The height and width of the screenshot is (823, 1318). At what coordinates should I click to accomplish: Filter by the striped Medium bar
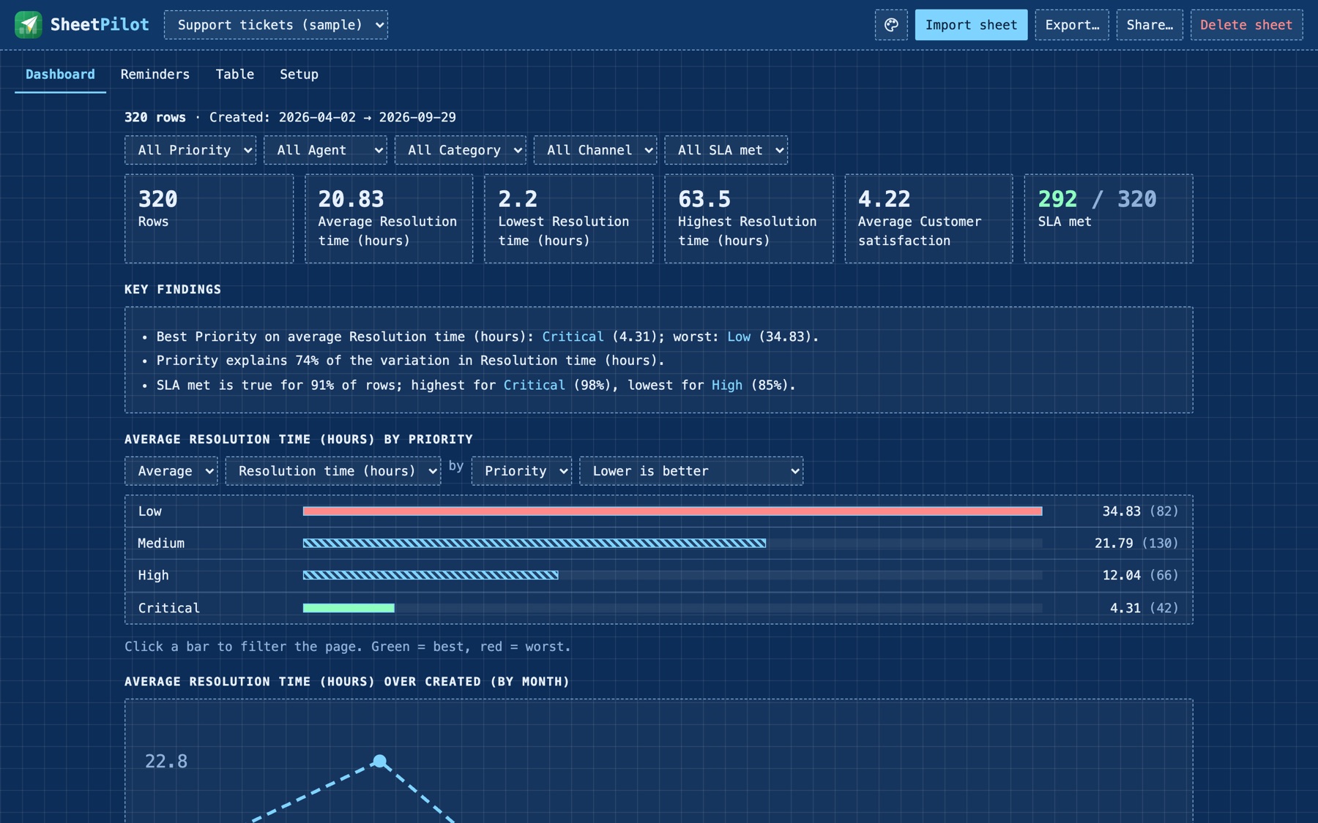tap(535, 544)
